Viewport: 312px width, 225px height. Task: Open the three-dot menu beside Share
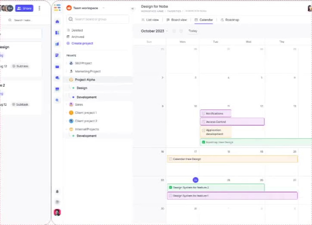[39, 8]
